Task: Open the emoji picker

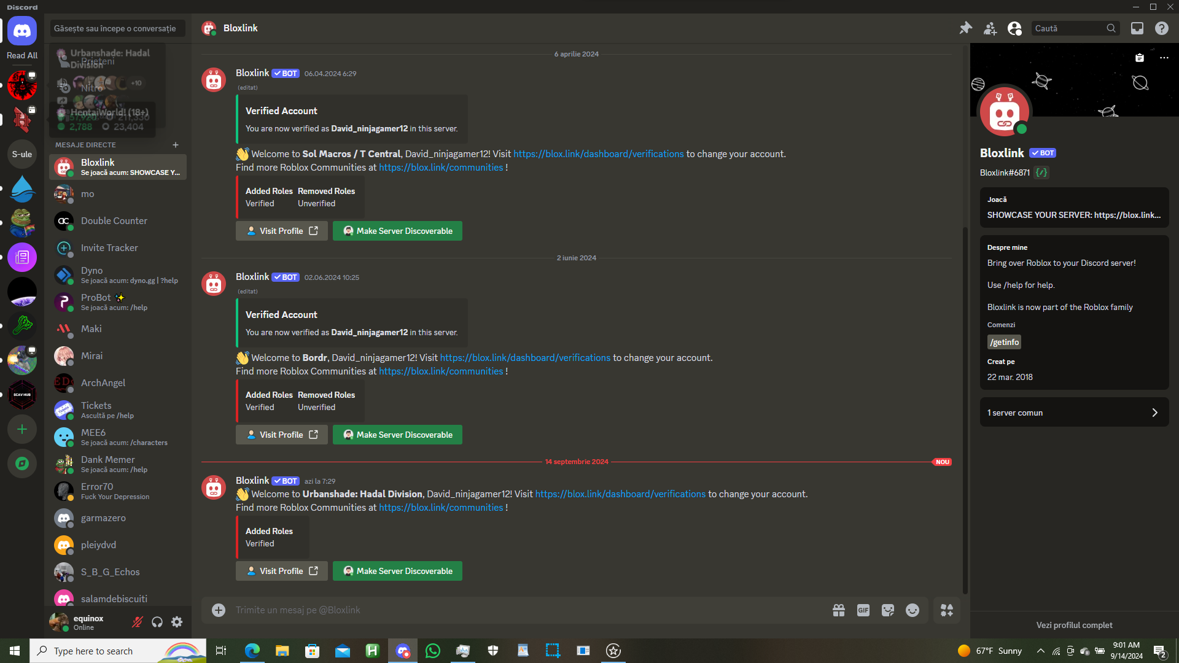Action: click(x=912, y=610)
